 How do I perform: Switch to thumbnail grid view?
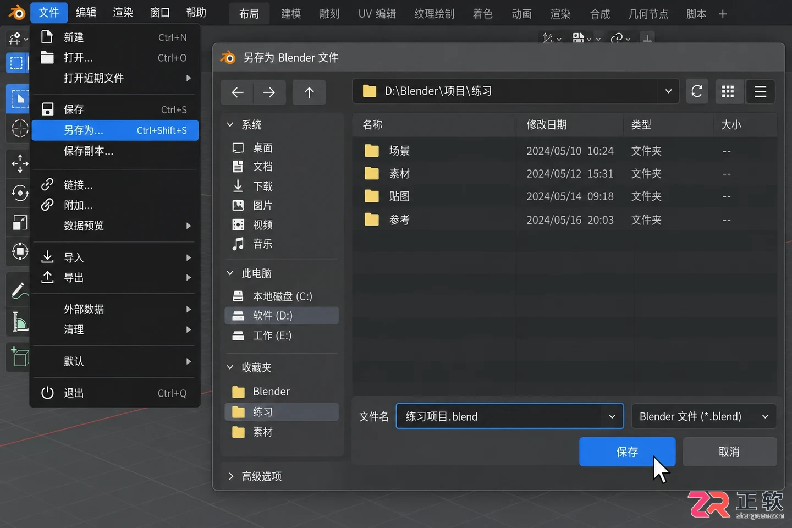(728, 91)
